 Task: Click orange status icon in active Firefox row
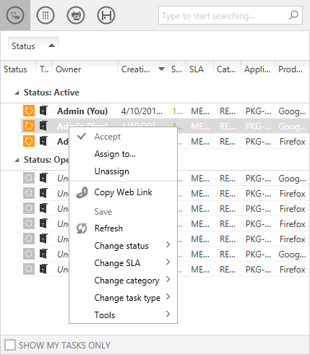tap(29, 141)
